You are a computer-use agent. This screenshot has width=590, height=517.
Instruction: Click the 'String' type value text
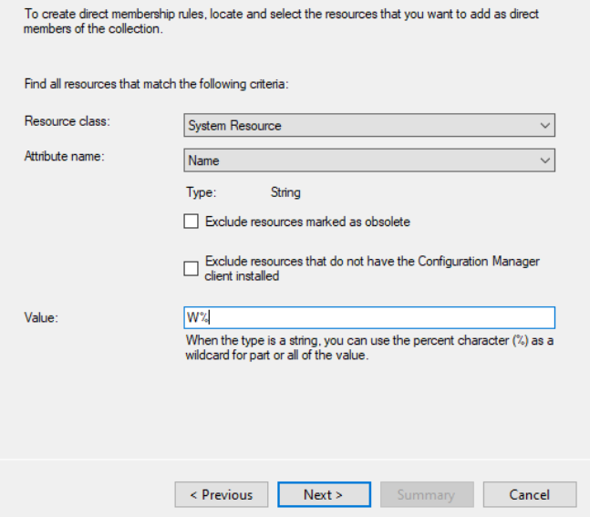(285, 192)
